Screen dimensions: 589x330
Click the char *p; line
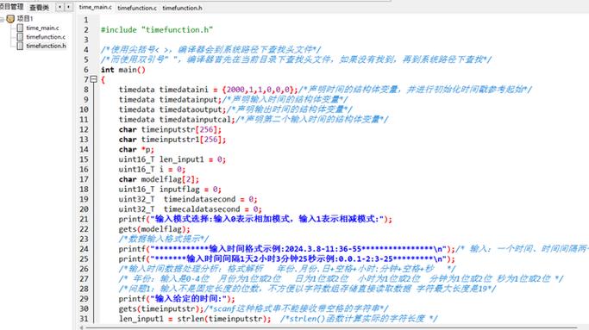point(136,149)
